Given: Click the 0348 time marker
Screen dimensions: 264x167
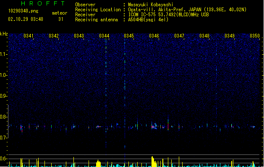Looking at the screenshot, I should (x=204, y=36).
